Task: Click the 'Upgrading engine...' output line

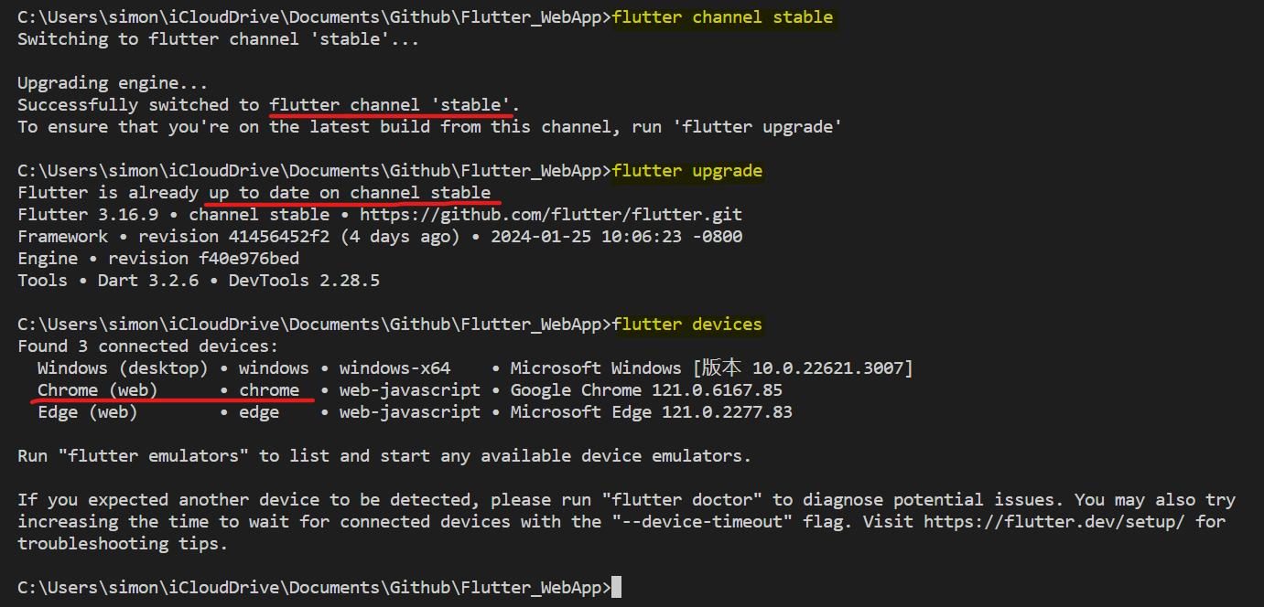Action: click(113, 83)
